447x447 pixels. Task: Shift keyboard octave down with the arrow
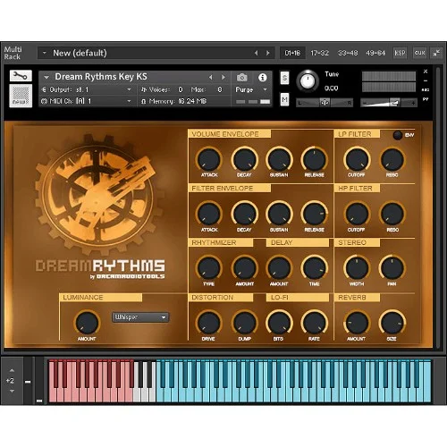[12, 391]
